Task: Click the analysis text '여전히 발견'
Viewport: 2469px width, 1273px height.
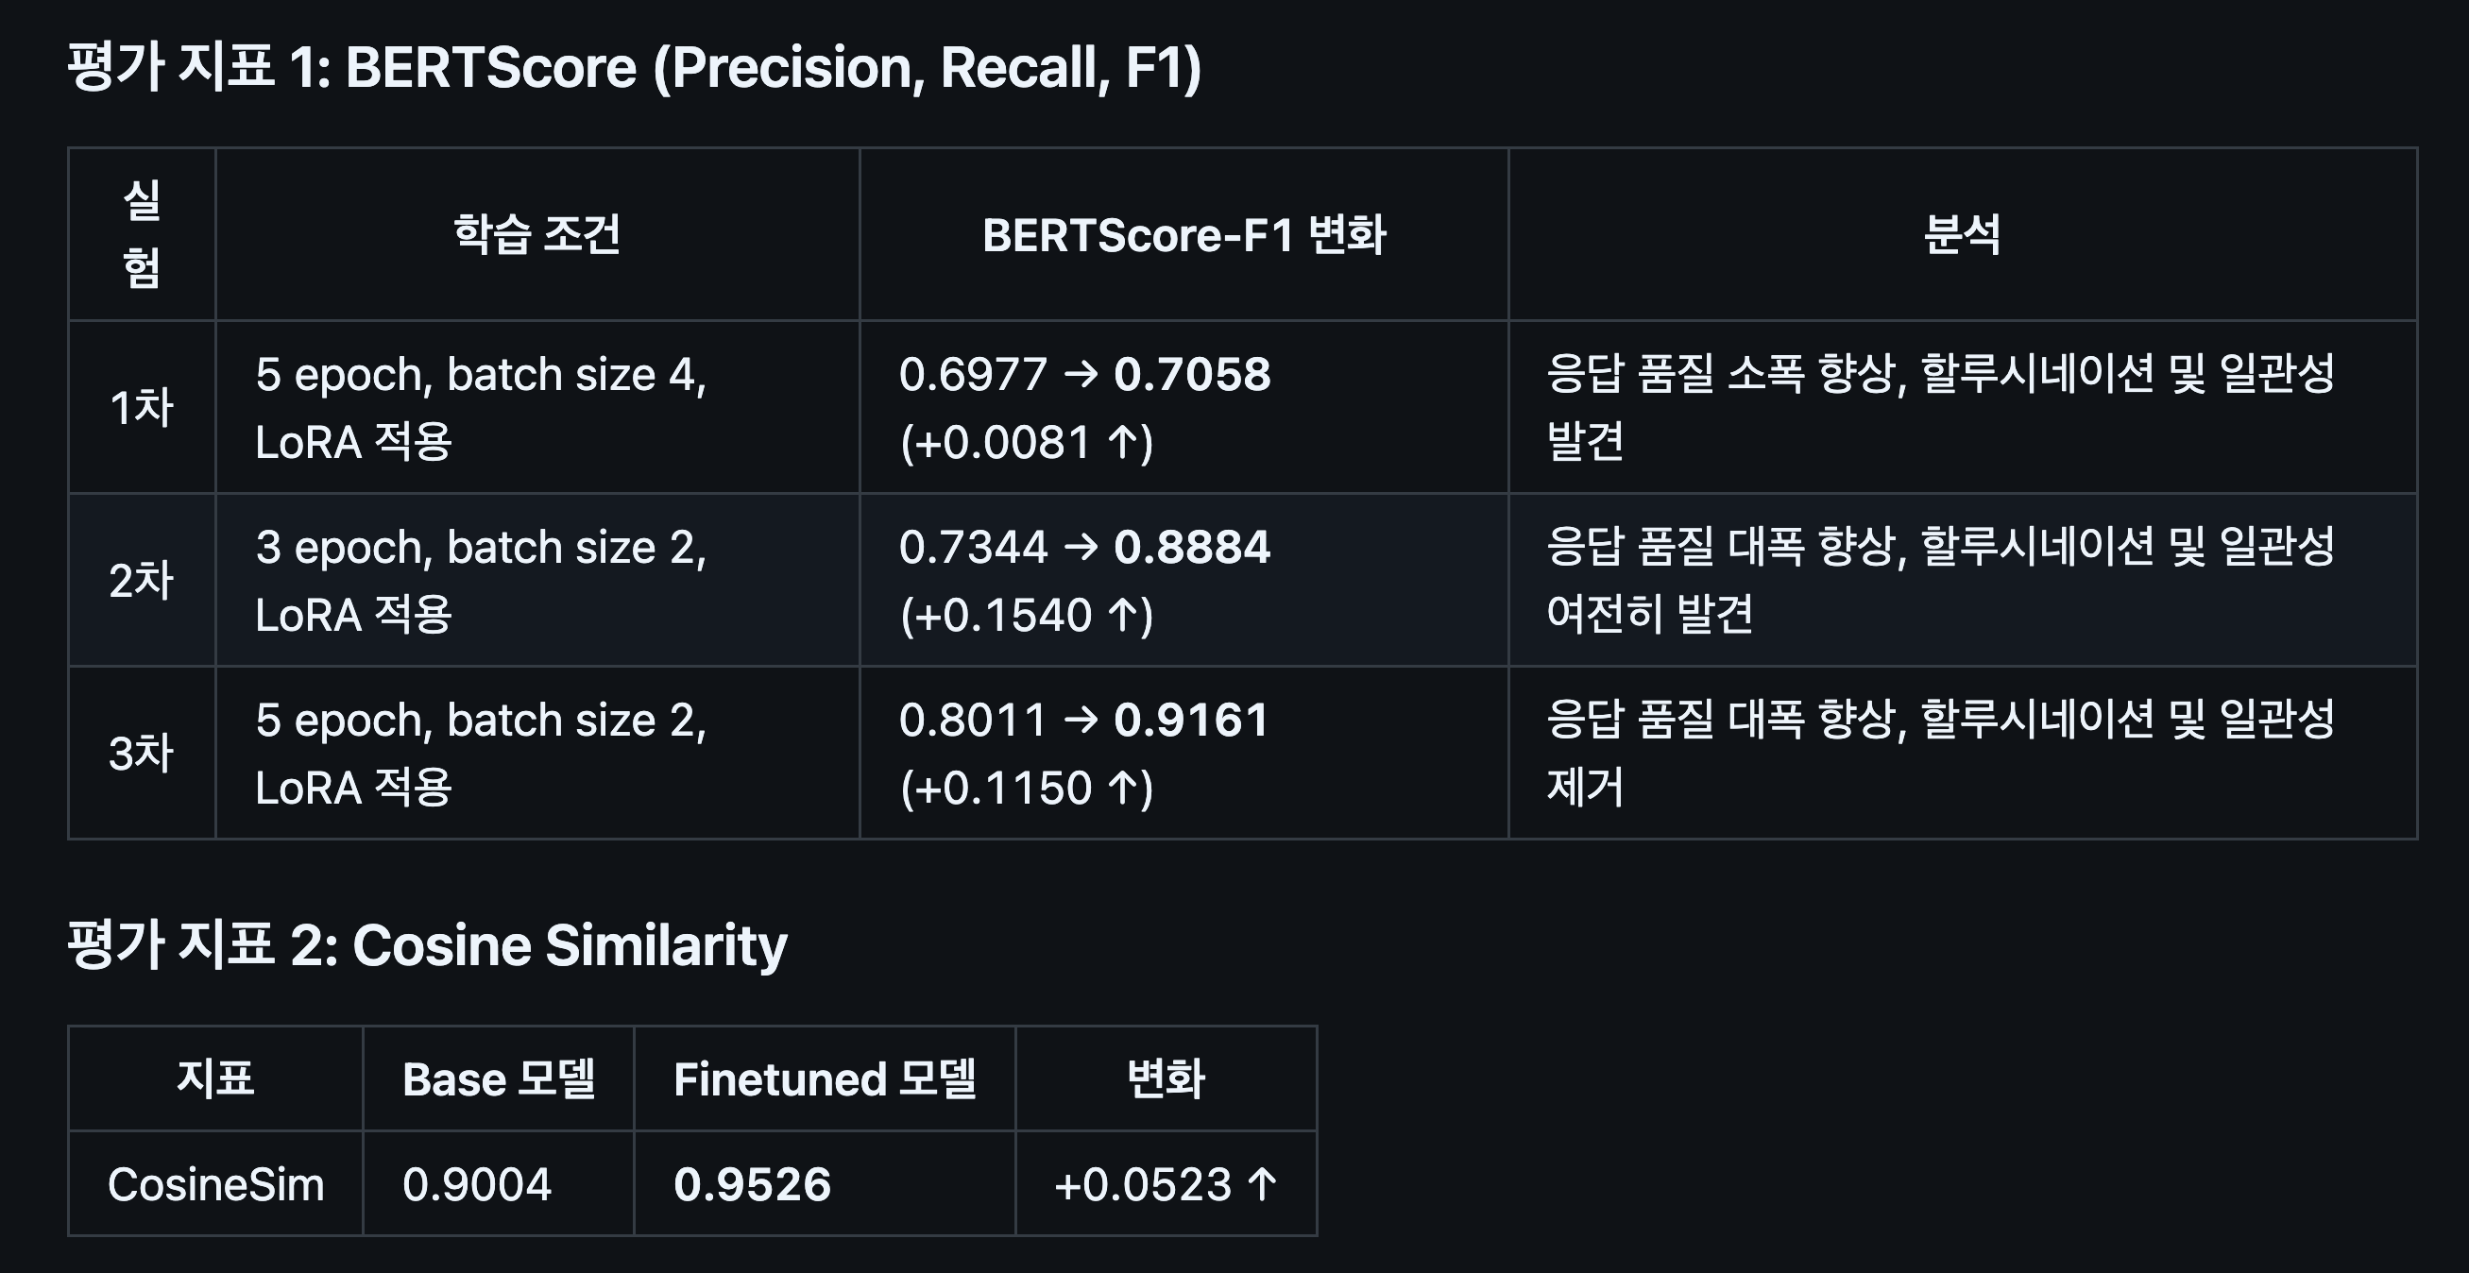Action: click(x=1649, y=614)
